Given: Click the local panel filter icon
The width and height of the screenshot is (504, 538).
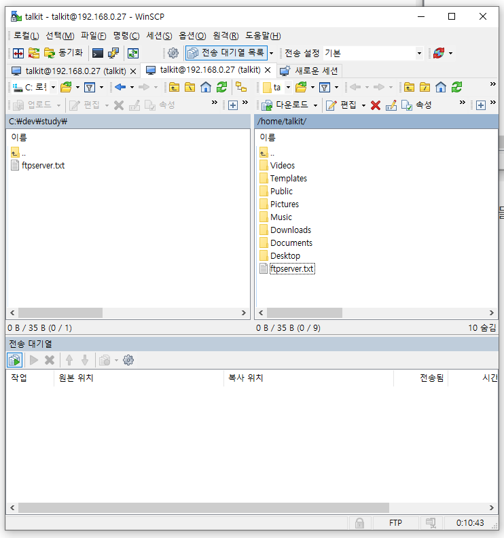Looking at the screenshot, I should [90, 88].
